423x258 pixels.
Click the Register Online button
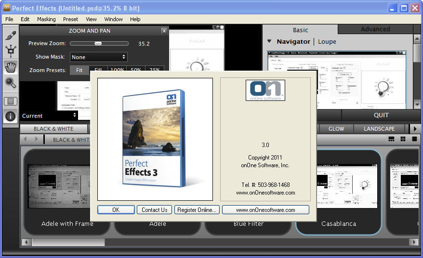(x=197, y=210)
